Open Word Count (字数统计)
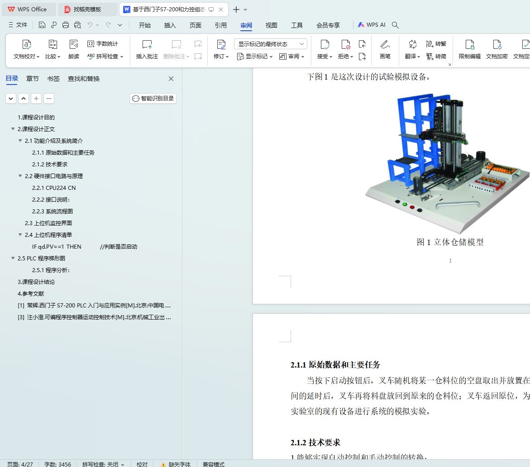 pos(103,44)
